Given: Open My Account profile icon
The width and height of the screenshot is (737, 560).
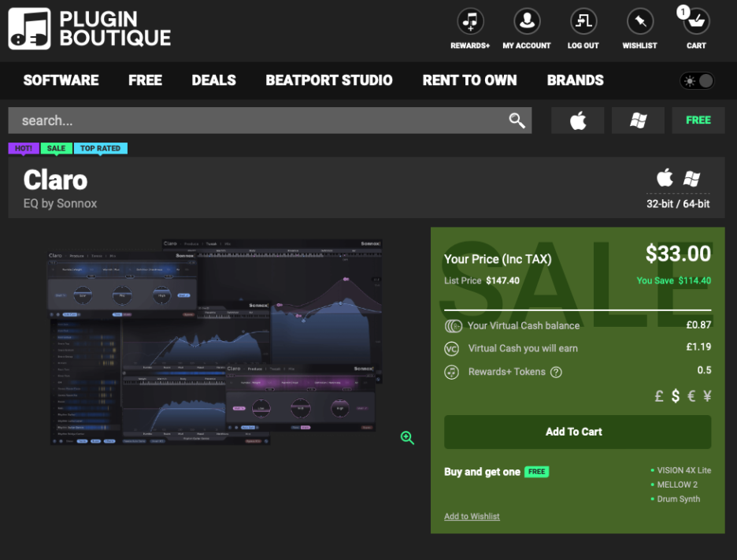Looking at the screenshot, I should pos(527,21).
